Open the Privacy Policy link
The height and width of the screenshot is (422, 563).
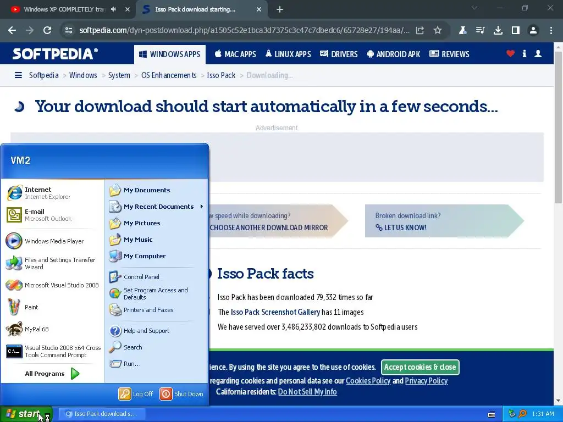[x=426, y=381]
